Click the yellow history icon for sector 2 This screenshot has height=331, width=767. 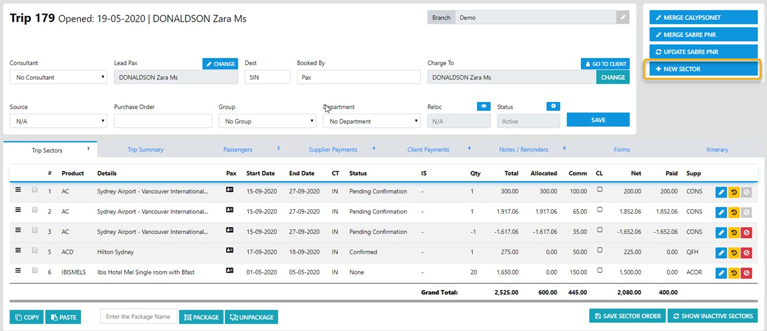tap(734, 212)
